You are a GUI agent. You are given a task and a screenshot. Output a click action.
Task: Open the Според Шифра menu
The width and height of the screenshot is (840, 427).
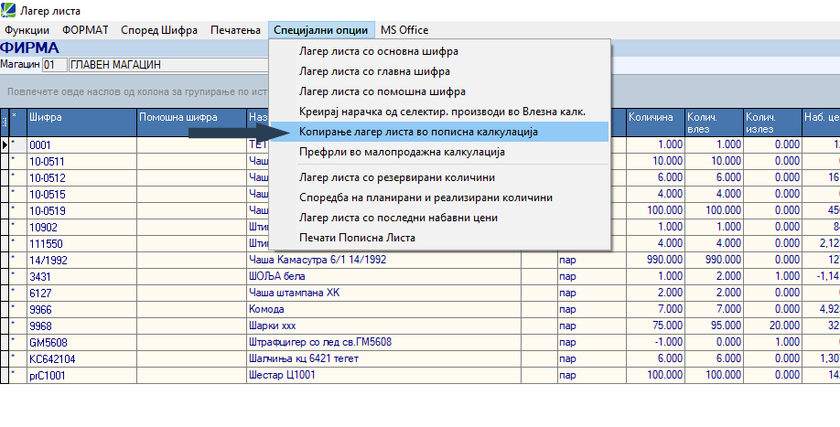point(159,30)
